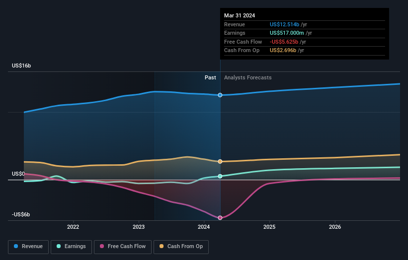
Task: Click the orange Cash From Op legend dot
Action: point(162,246)
